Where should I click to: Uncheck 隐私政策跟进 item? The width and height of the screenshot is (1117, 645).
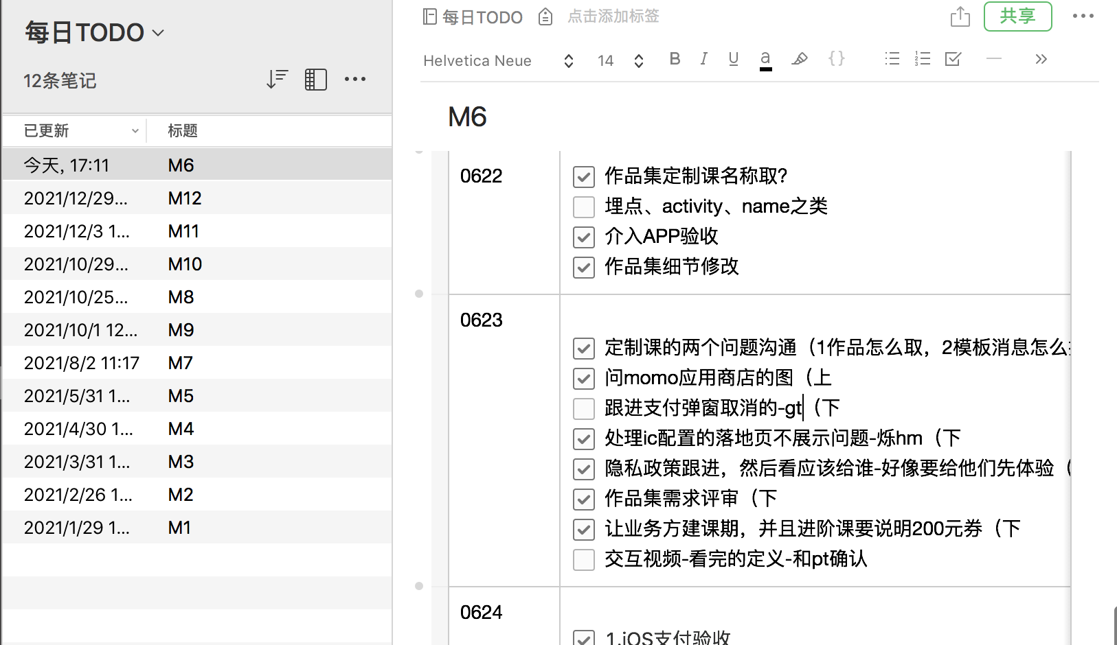click(584, 469)
